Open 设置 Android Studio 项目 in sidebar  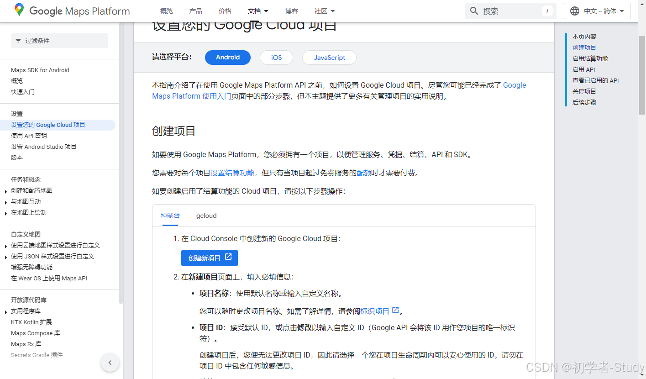coord(44,147)
